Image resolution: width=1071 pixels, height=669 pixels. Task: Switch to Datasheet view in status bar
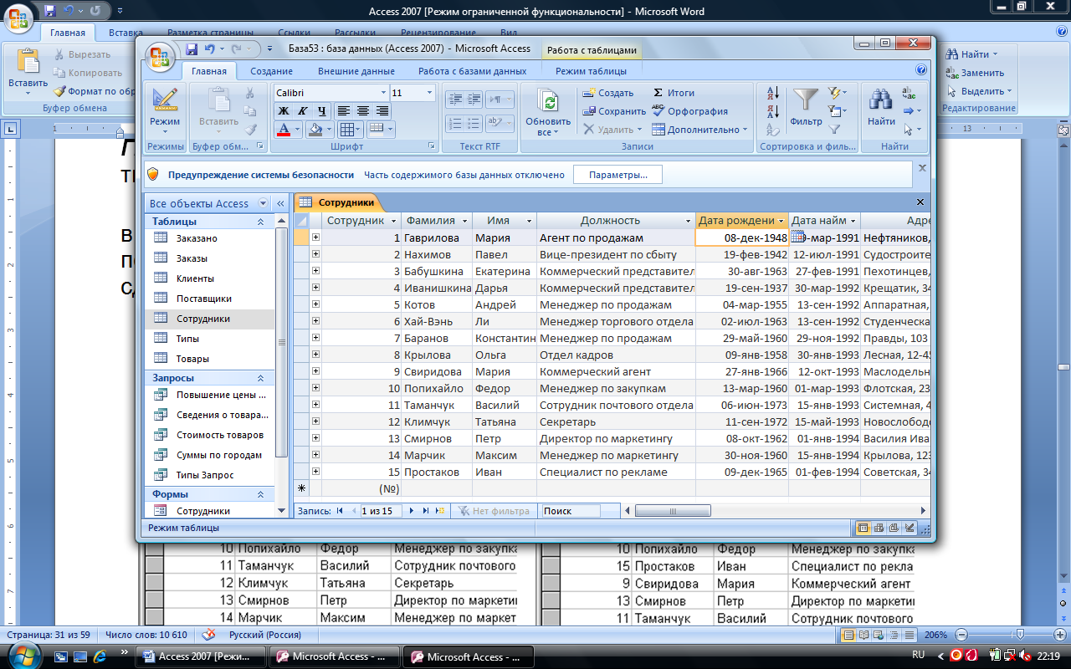pos(863,528)
